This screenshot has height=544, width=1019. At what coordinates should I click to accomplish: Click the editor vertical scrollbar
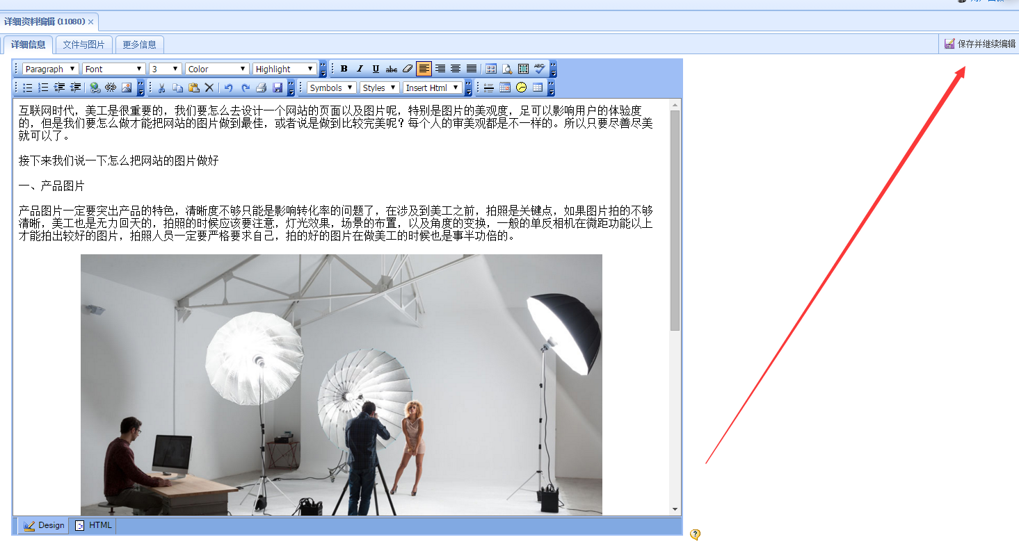pyautogui.click(x=675, y=222)
